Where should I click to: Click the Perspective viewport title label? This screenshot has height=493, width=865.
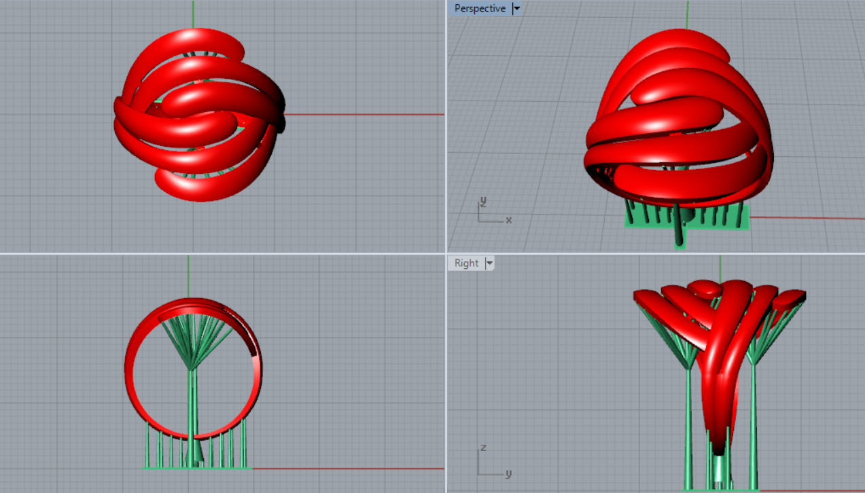(x=480, y=9)
